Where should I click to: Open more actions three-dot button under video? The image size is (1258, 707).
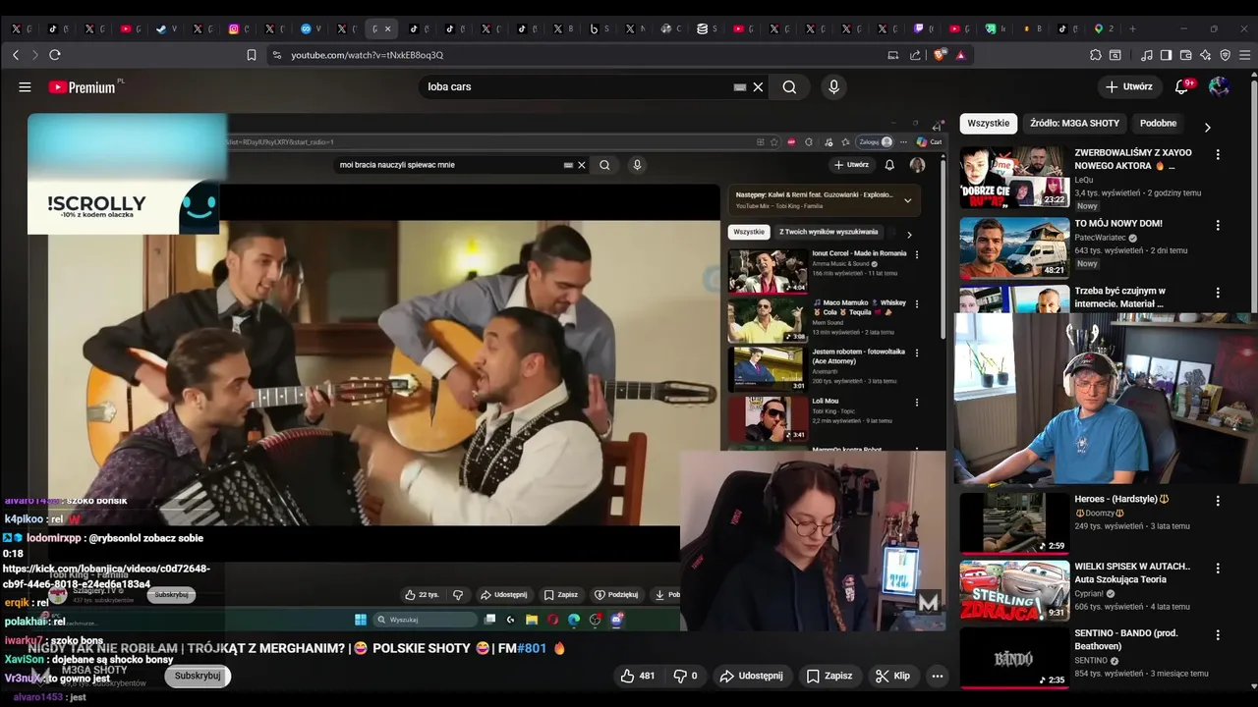(x=937, y=676)
